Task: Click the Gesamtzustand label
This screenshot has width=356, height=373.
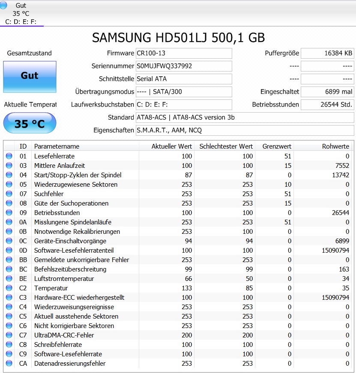Action: click(29, 53)
